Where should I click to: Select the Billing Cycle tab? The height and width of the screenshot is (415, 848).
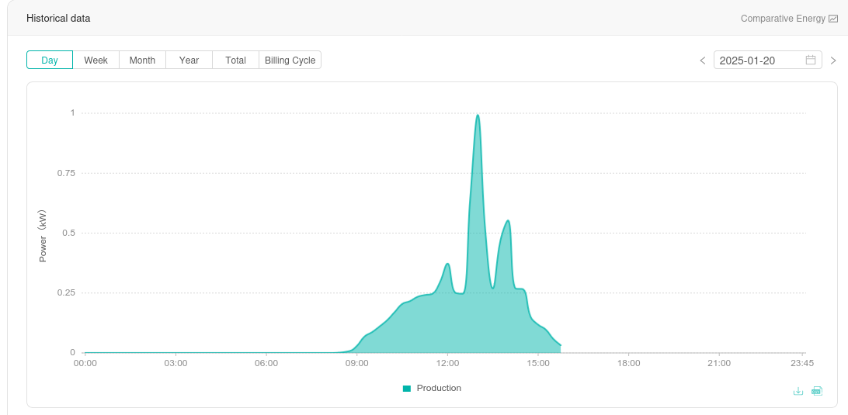tap(290, 60)
